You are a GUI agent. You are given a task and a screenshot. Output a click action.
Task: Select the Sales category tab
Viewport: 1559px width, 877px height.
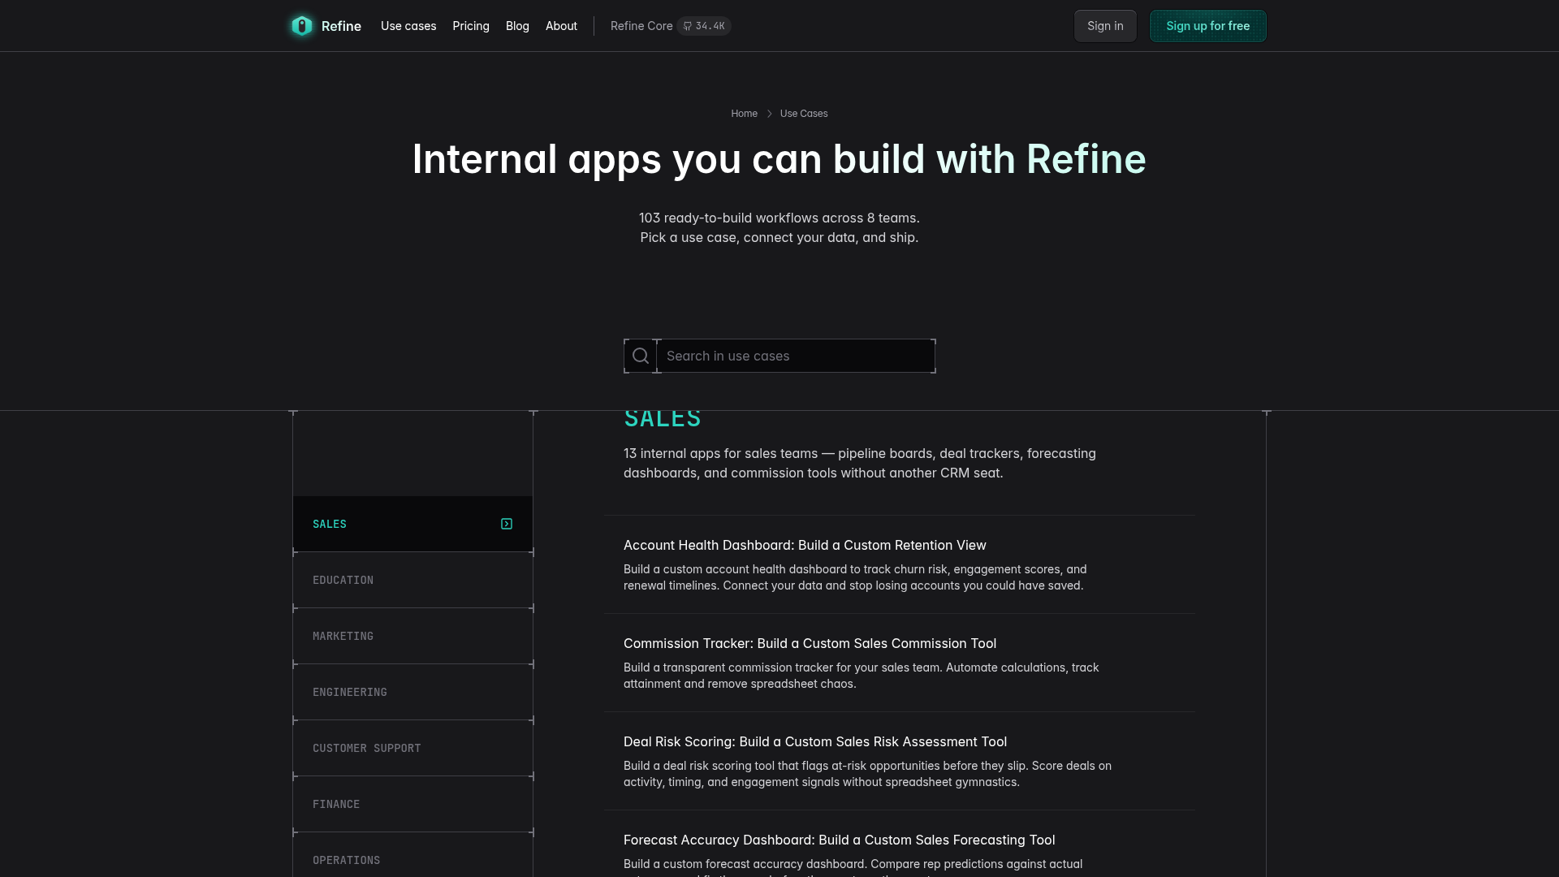pos(412,524)
